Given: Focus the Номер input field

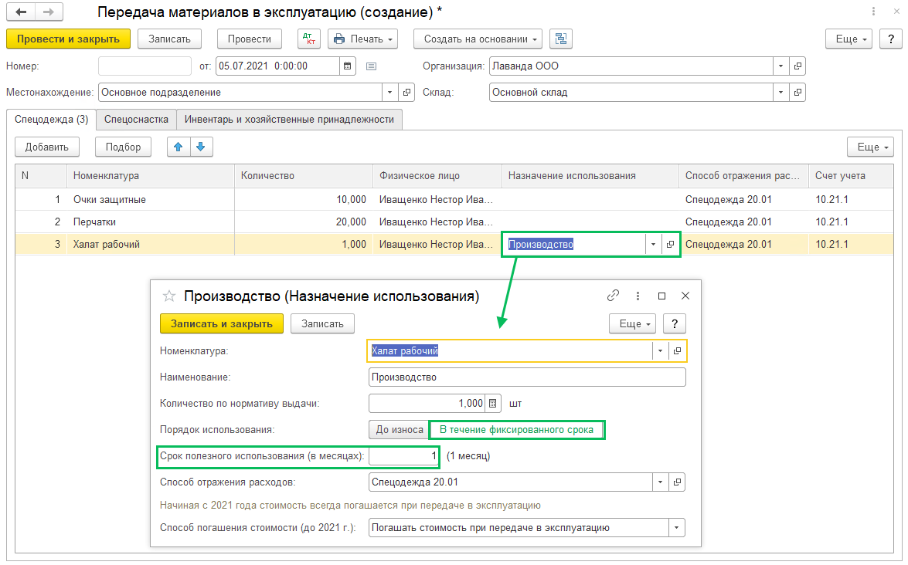Looking at the screenshot, I should tap(145, 66).
